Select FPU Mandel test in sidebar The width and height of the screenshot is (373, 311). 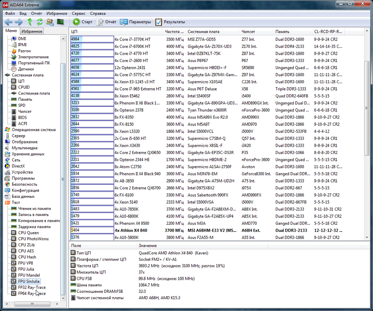pos(29,275)
